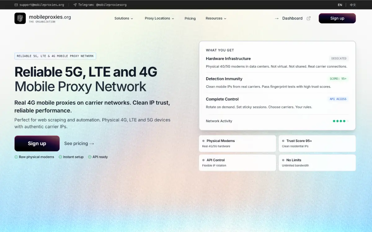Click the external link icon beside Dashboard

tap(308, 18)
